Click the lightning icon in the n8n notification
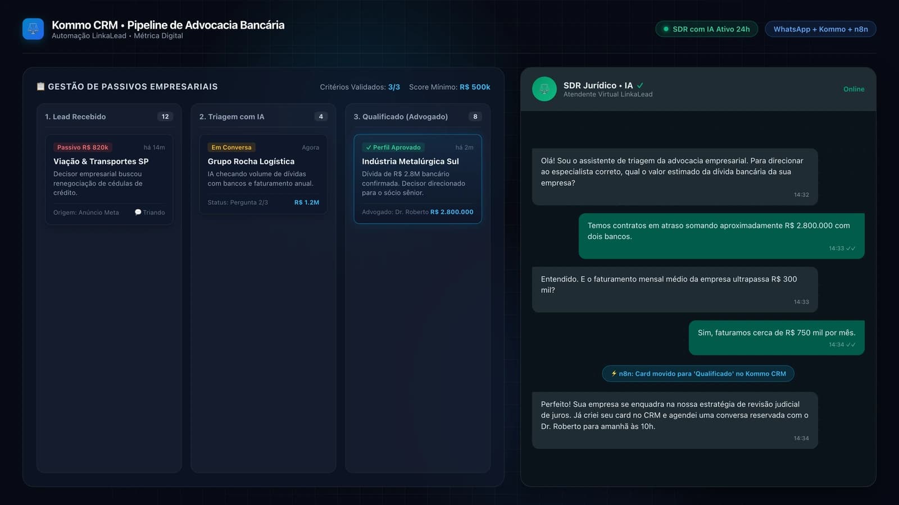 [x=614, y=373]
